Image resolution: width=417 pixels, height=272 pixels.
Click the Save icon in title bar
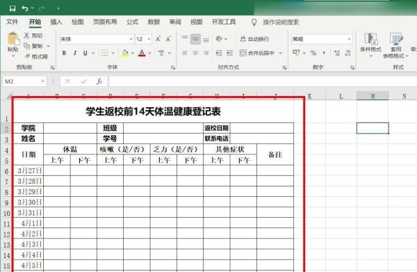[x=13, y=8]
